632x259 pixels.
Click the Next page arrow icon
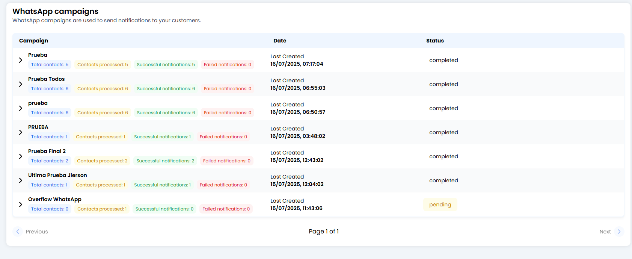(619, 232)
